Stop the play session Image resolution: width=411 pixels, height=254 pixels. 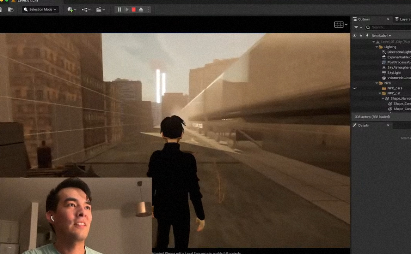(x=134, y=9)
